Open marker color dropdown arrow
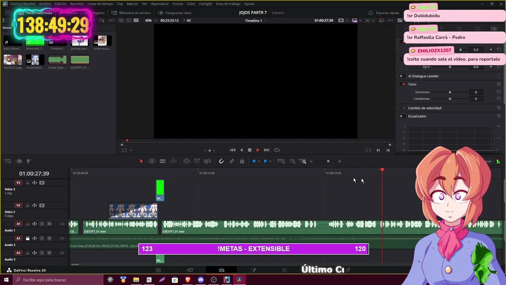506x285 pixels. (x=270, y=161)
